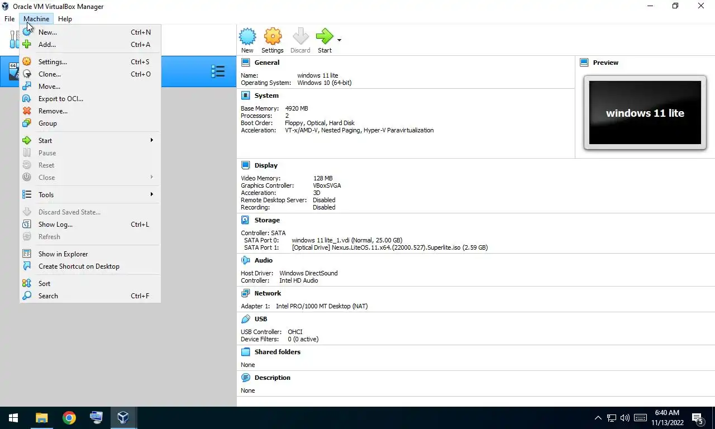Image resolution: width=715 pixels, height=429 pixels.
Task: Click the Audio section speaker icon
Action: click(x=245, y=260)
